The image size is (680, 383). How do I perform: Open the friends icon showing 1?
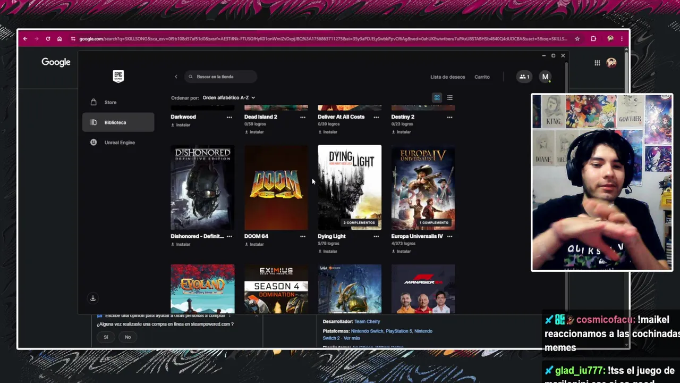pyautogui.click(x=524, y=77)
